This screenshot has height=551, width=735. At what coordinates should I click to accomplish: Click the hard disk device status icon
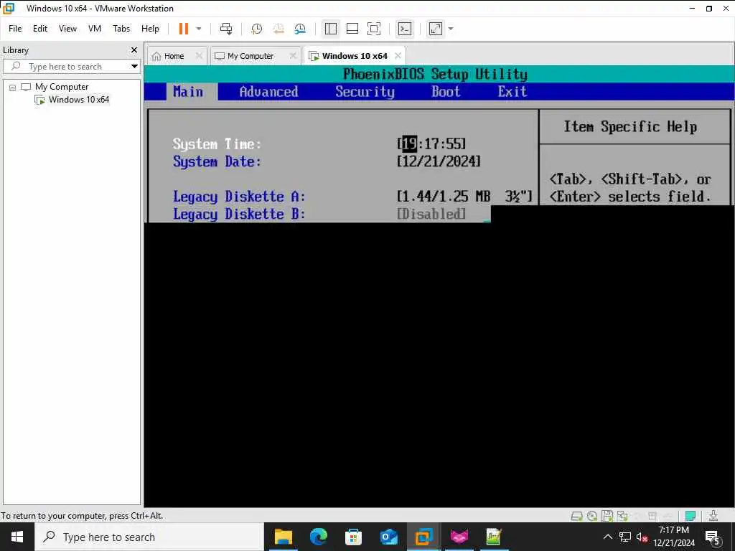pos(576,516)
